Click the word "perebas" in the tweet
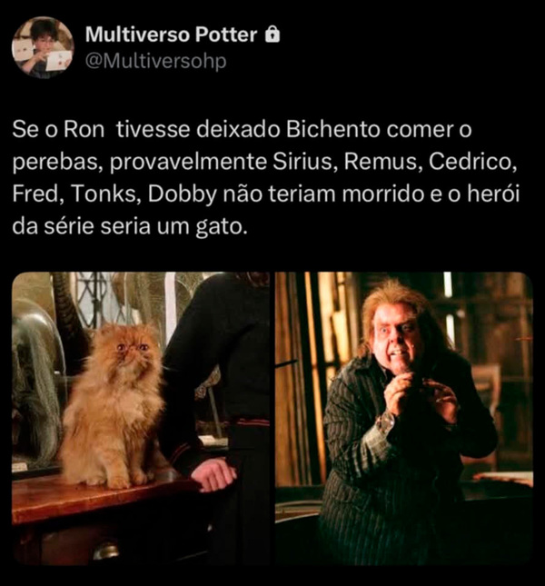 57,163
